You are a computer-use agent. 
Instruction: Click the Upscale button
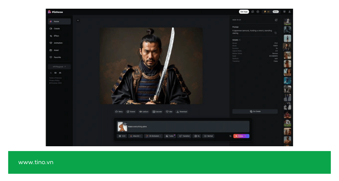(x=157, y=111)
